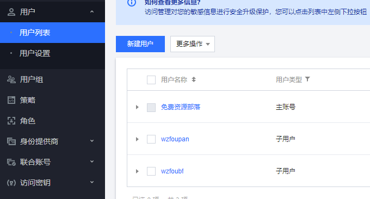
Task: Expand the 访问密钥 menu chevron
Action: 92,182
